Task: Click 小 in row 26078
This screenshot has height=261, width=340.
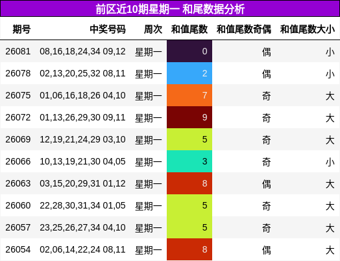Action: coord(330,74)
